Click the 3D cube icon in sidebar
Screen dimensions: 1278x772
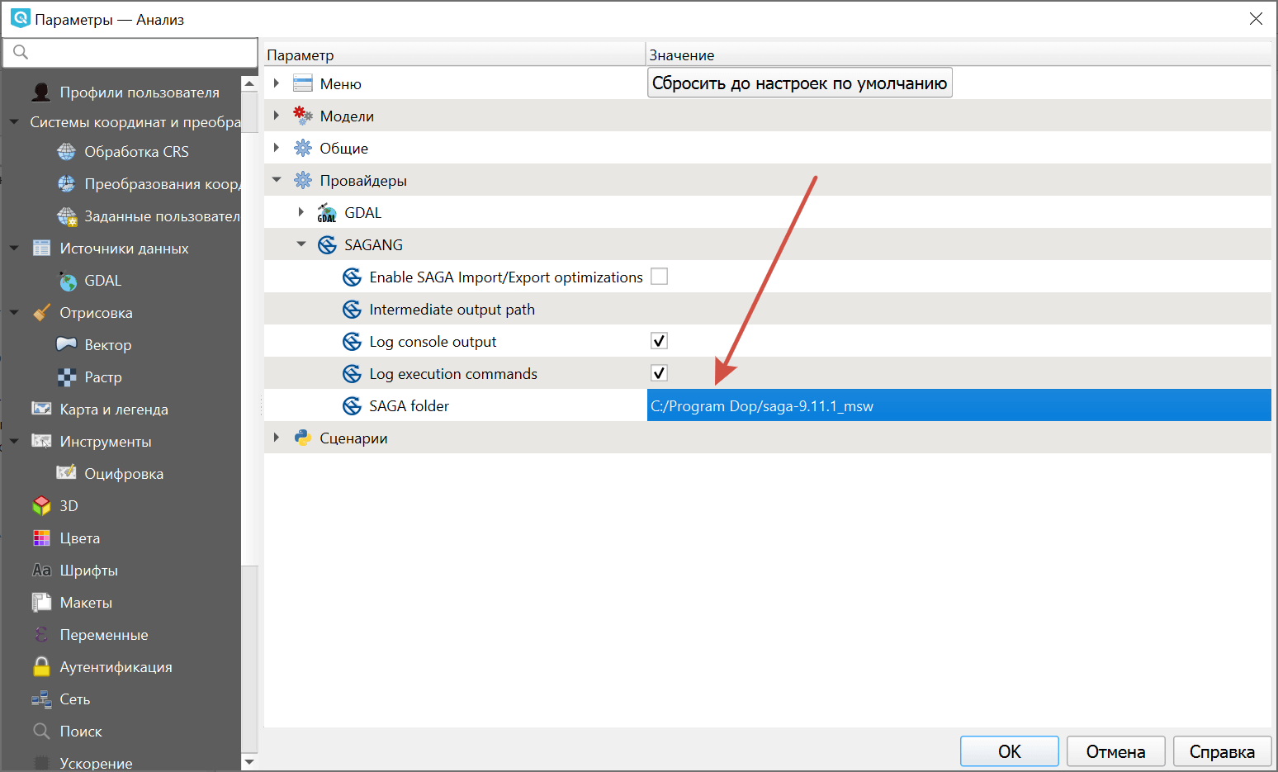41,505
